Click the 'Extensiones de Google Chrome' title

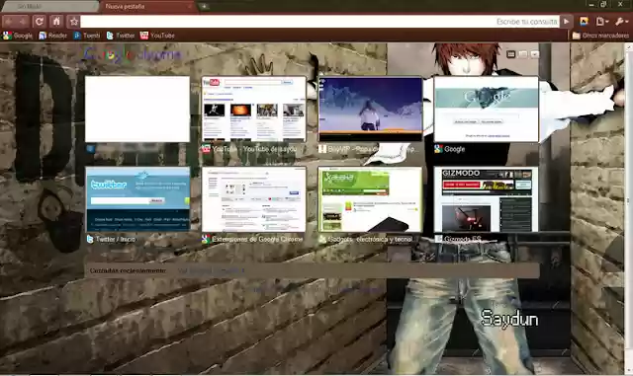point(257,240)
